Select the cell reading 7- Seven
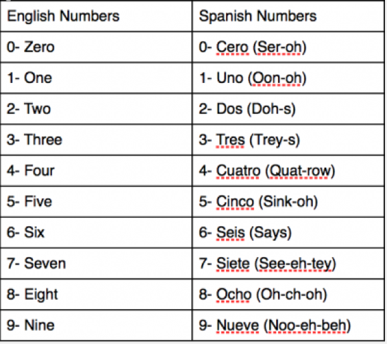This screenshot has height=344, width=387. 96,264
